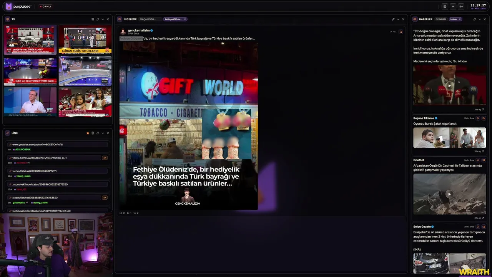The height and width of the screenshot is (277, 492).
Task: Click the İNCELEME panel magnifier icon
Action: click(120, 19)
